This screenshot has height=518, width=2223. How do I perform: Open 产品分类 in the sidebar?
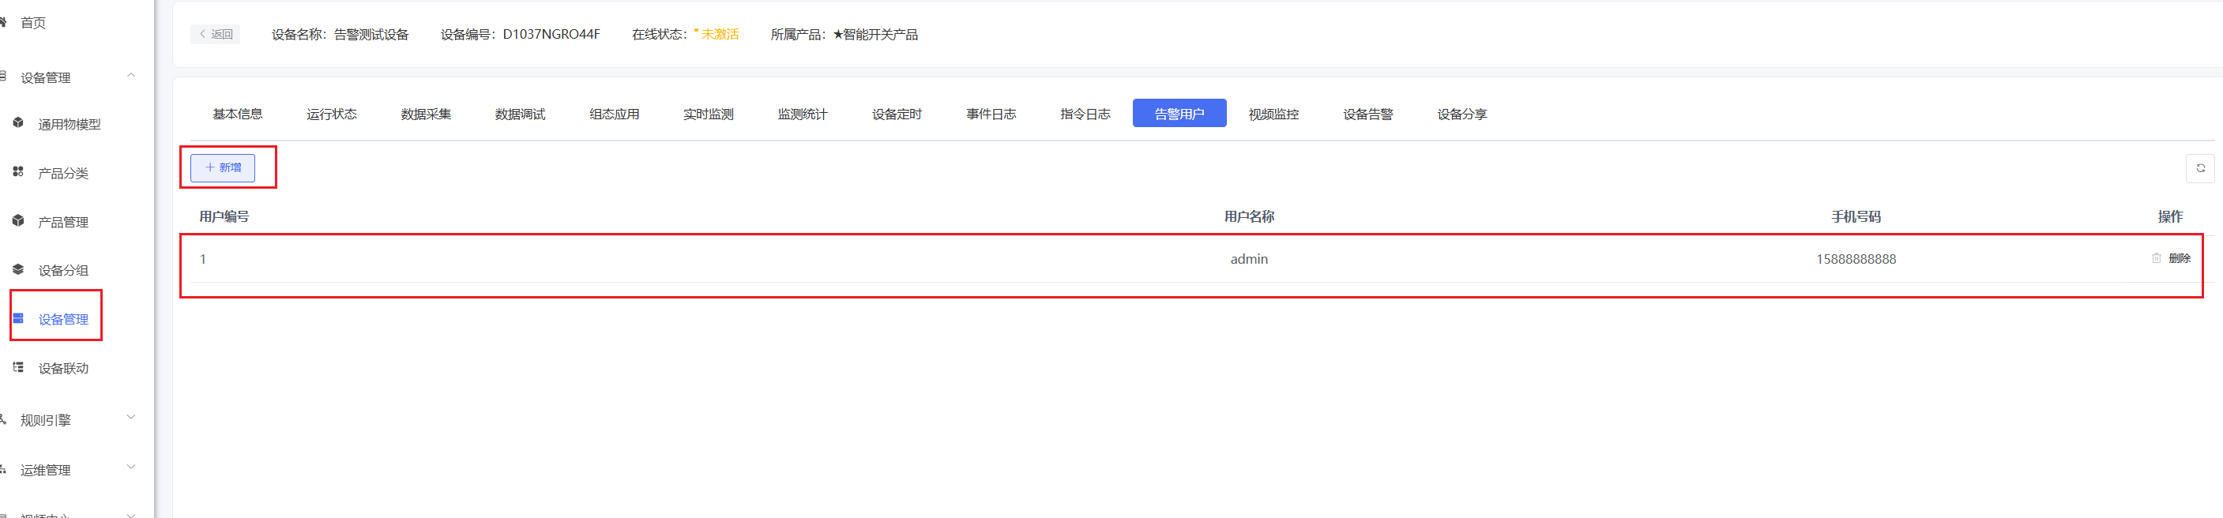[63, 173]
